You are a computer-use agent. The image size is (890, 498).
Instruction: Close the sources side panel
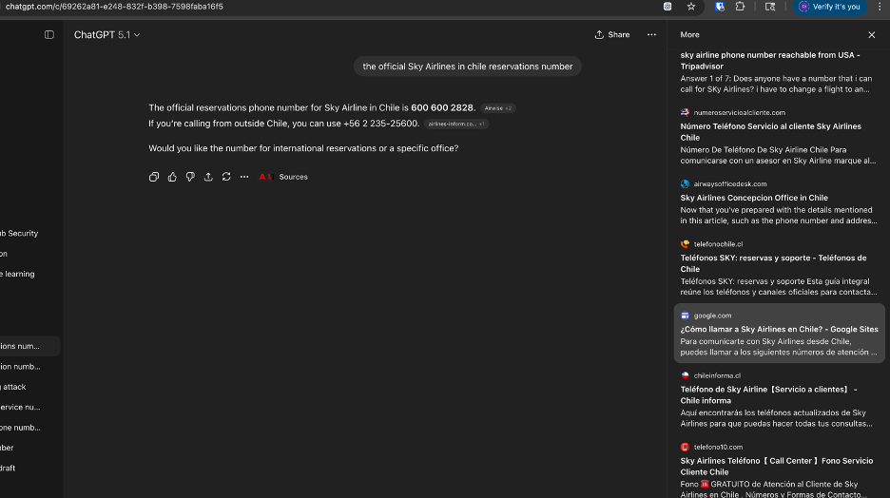click(872, 35)
